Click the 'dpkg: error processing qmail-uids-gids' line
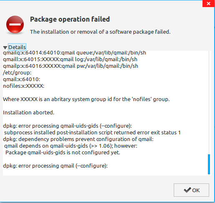 (x=67, y=126)
